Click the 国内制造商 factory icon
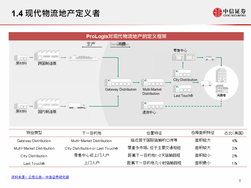 [47, 104]
